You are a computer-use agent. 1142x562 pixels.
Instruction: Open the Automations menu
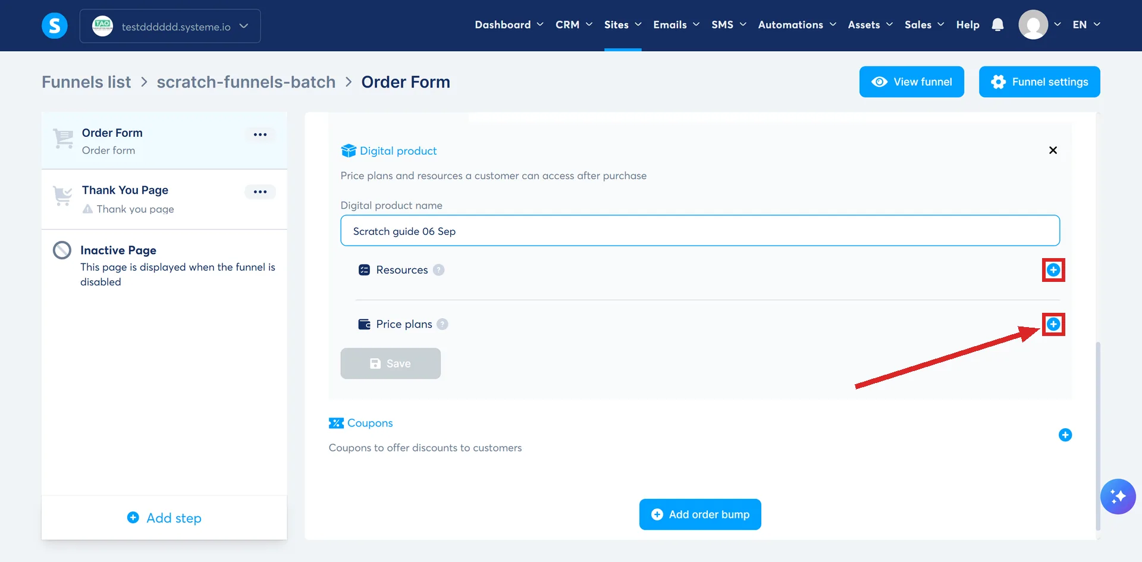(x=797, y=24)
